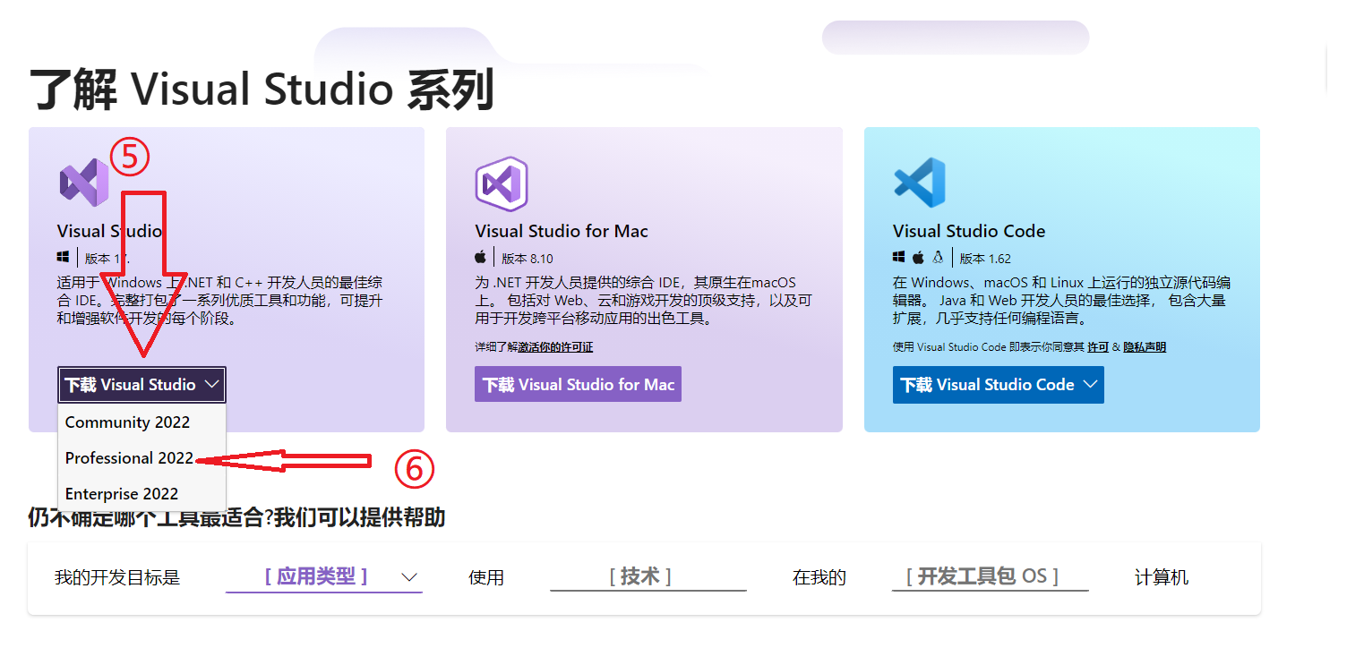
Task: Expand the [应用类型] dropdown selector
Action: pos(323,576)
